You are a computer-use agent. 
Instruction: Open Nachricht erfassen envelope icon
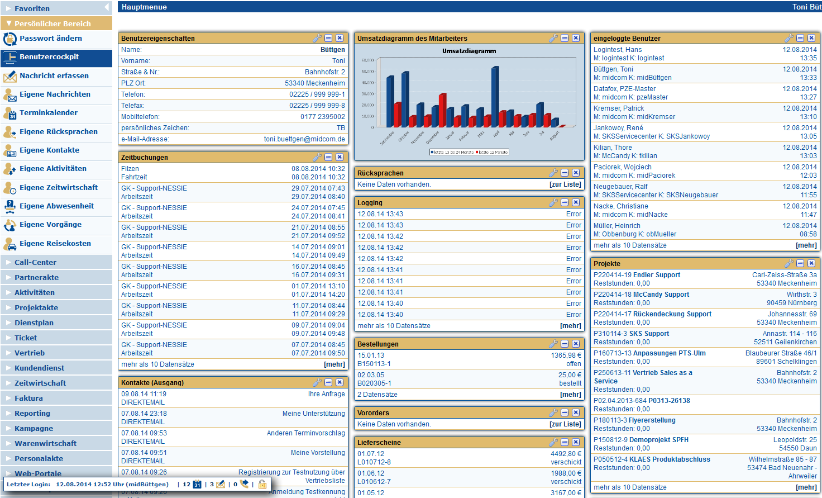[9, 77]
